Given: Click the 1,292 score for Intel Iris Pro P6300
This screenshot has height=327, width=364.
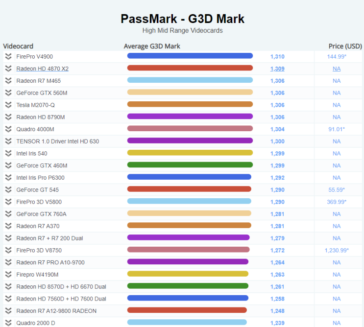Looking at the screenshot, I should click(277, 178).
